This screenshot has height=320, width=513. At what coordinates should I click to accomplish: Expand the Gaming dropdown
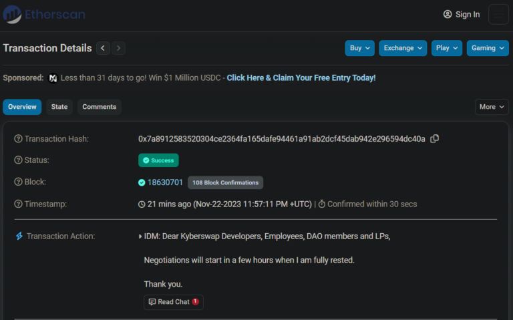(488, 48)
